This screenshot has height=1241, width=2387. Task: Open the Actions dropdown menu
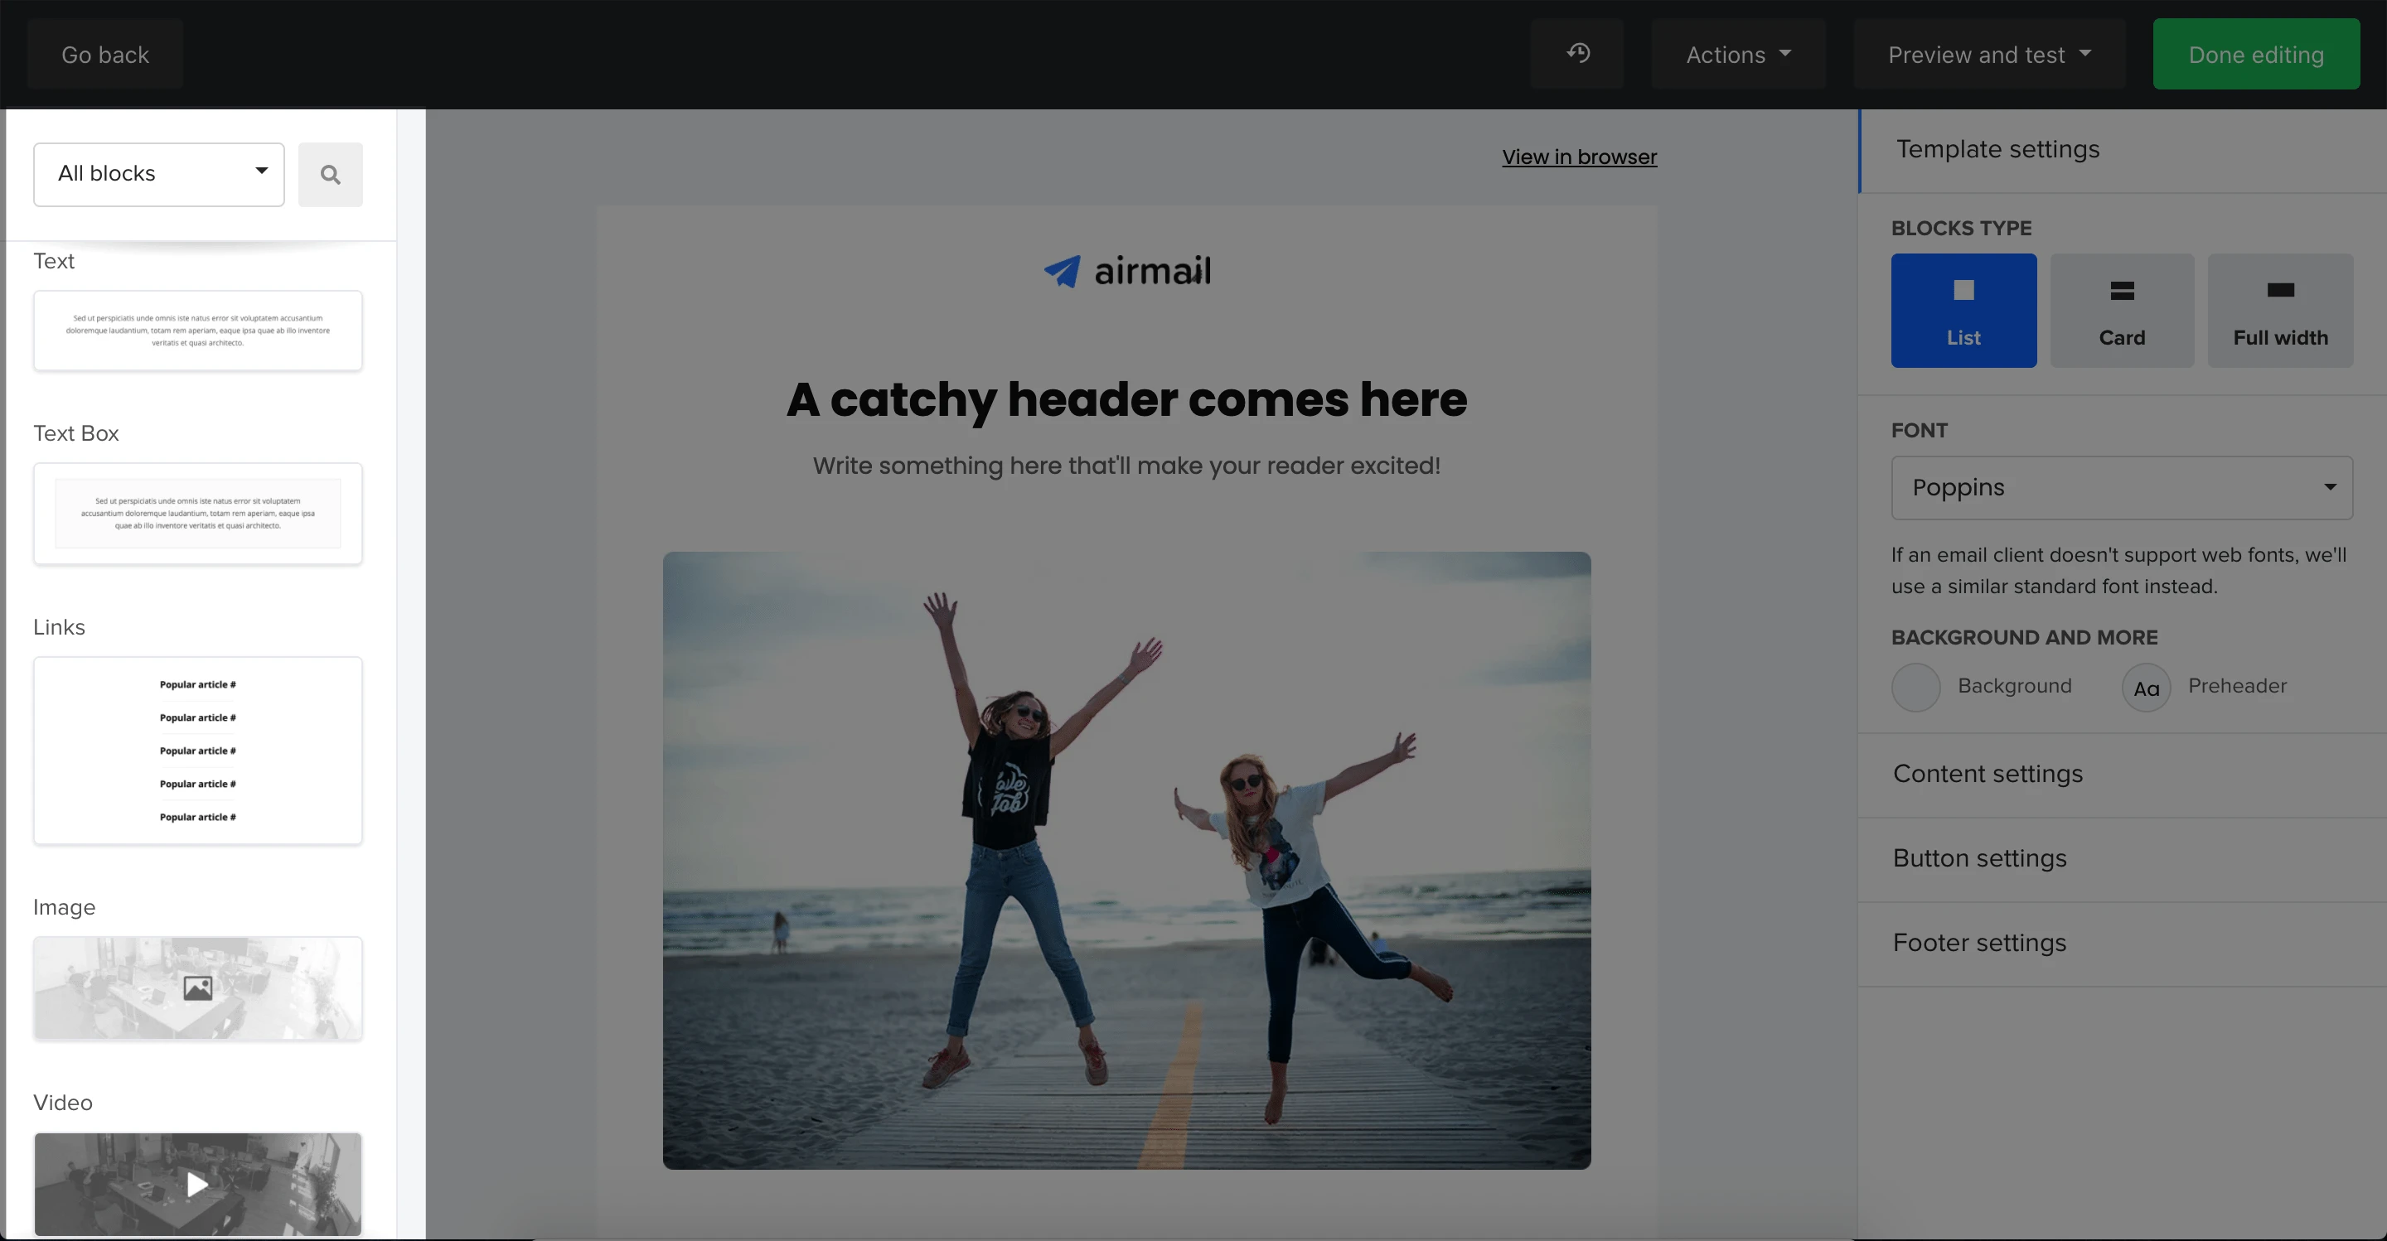pos(1737,55)
